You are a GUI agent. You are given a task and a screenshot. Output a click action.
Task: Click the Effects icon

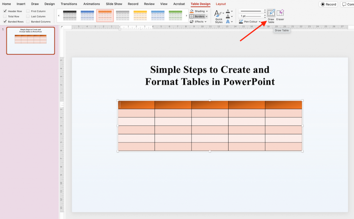point(192,22)
